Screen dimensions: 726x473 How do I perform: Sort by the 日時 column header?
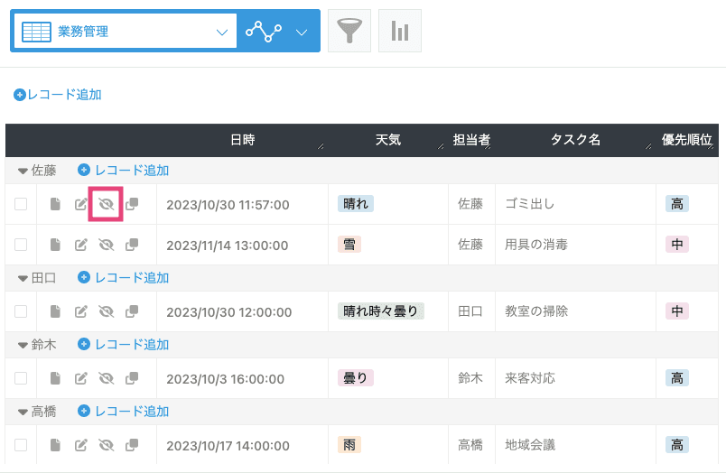pos(243,140)
